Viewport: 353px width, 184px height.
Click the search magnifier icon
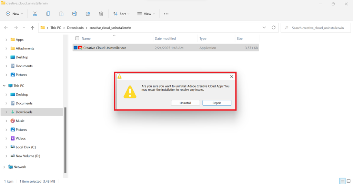pyautogui.click(x=286, y=28)
